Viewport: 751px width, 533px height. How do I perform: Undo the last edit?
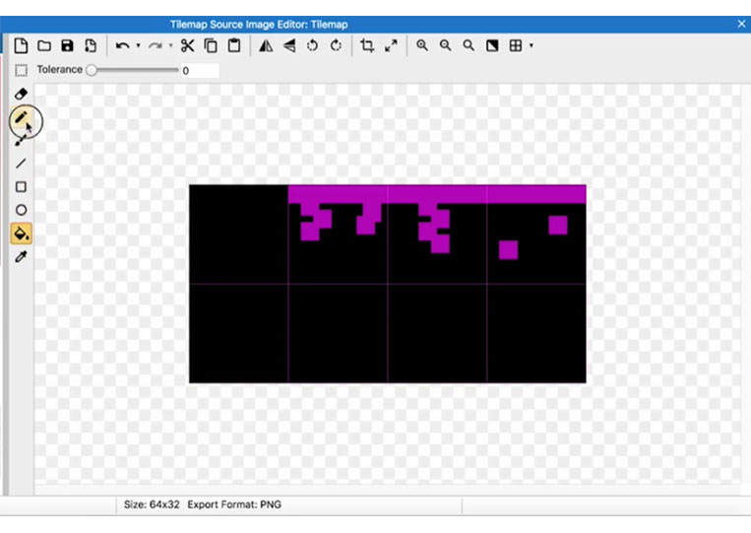[x=123, y=46]
